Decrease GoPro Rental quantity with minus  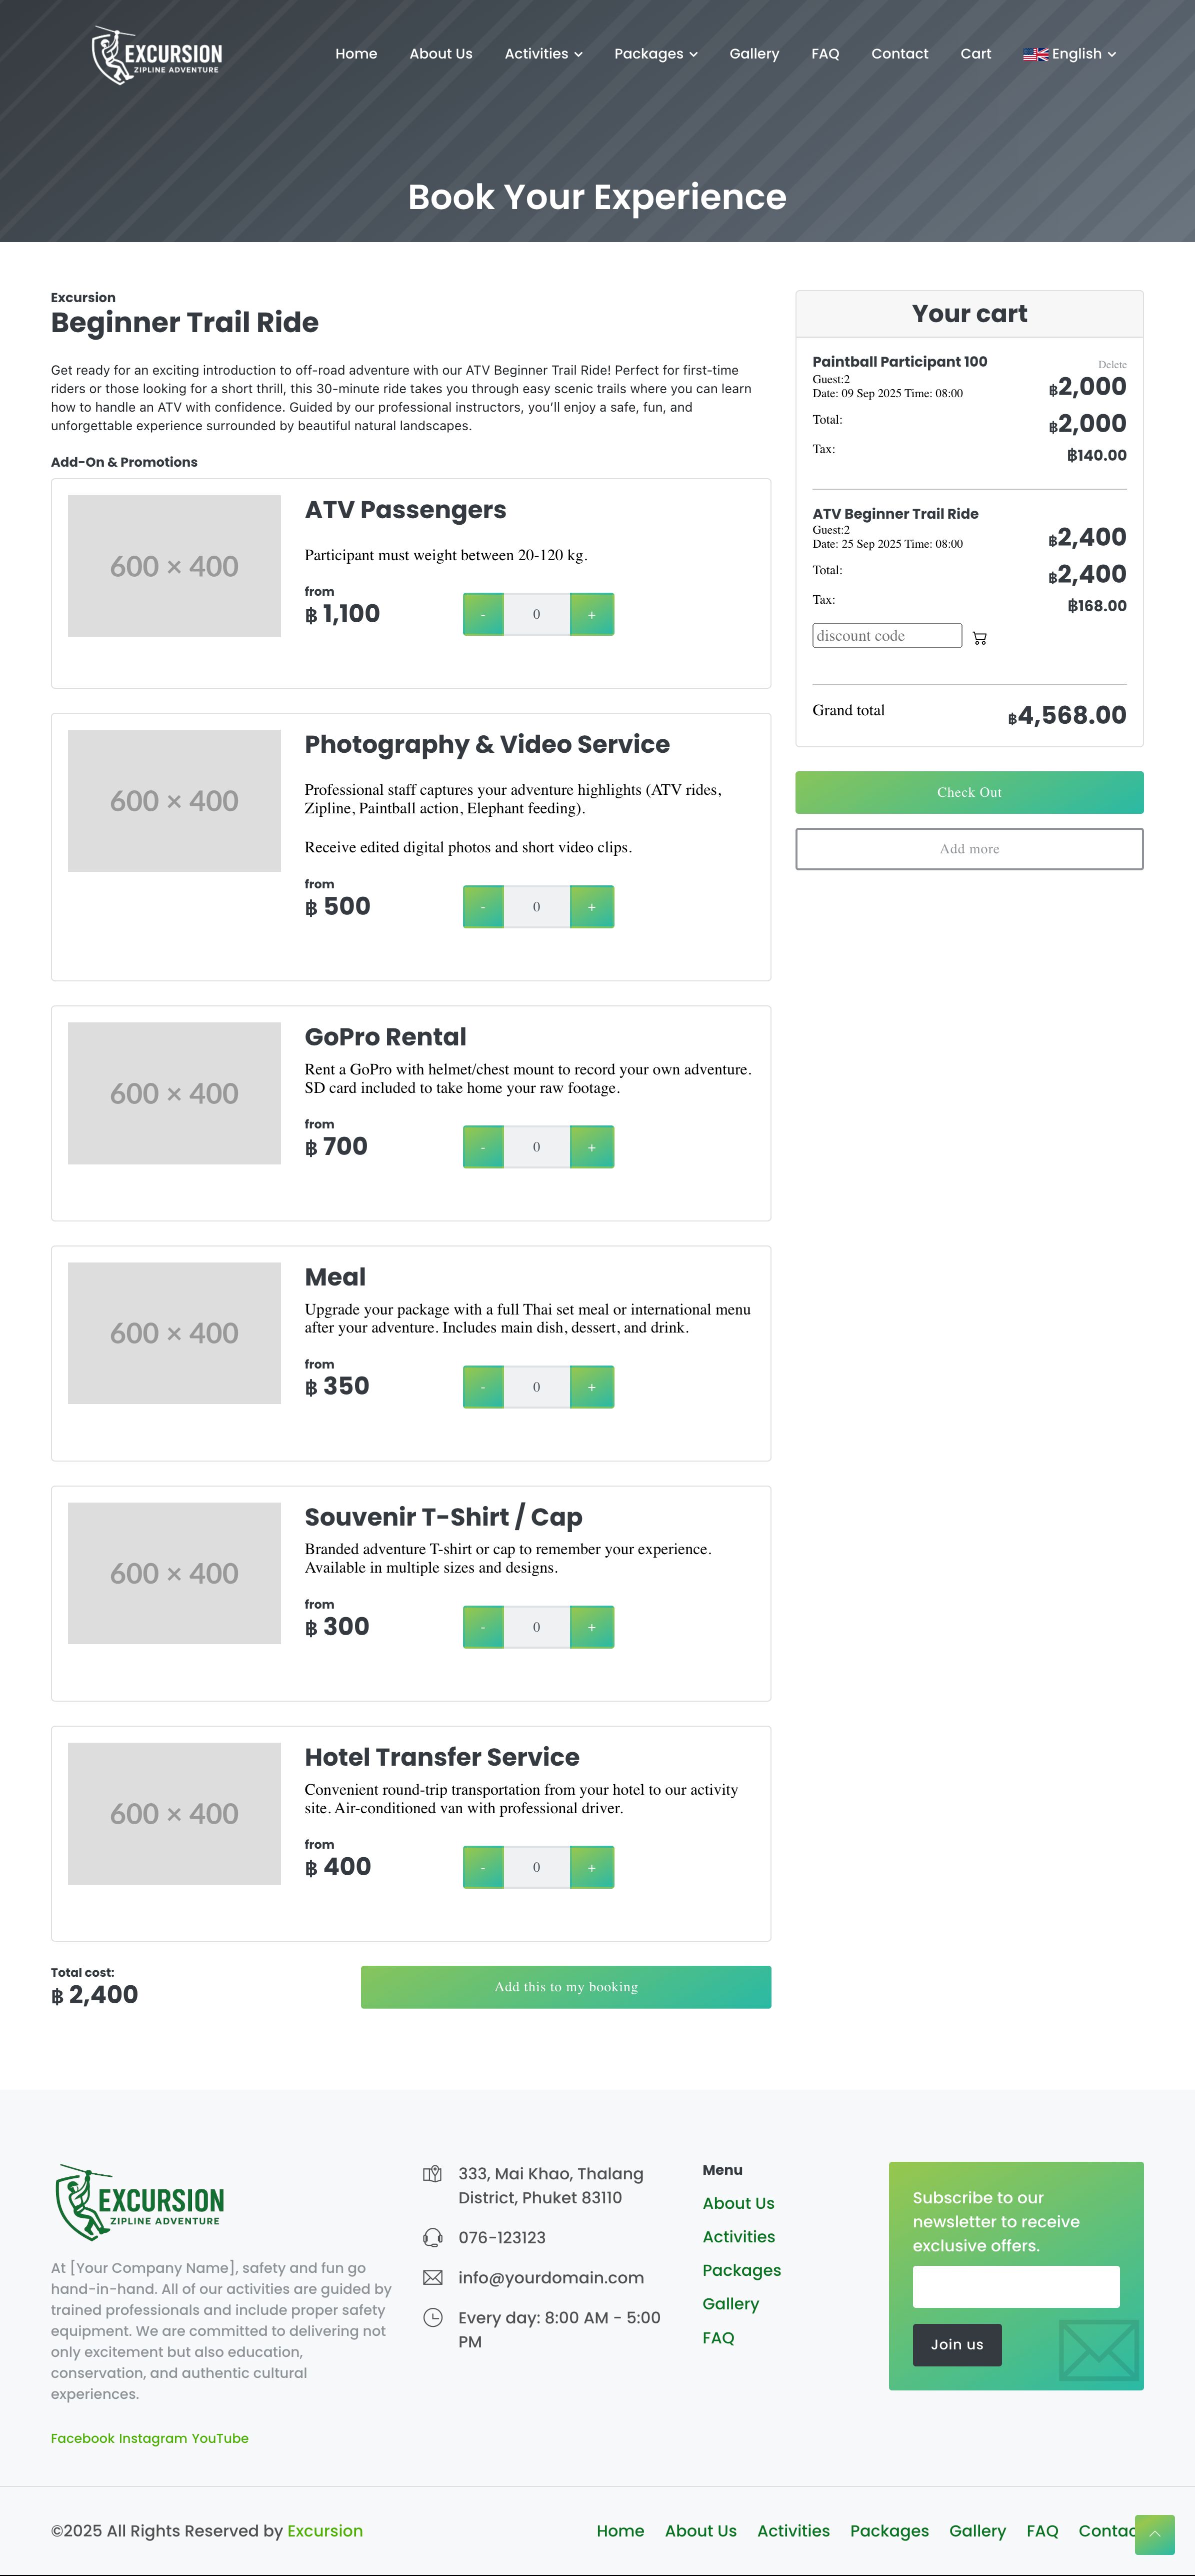pos(483,1147)
